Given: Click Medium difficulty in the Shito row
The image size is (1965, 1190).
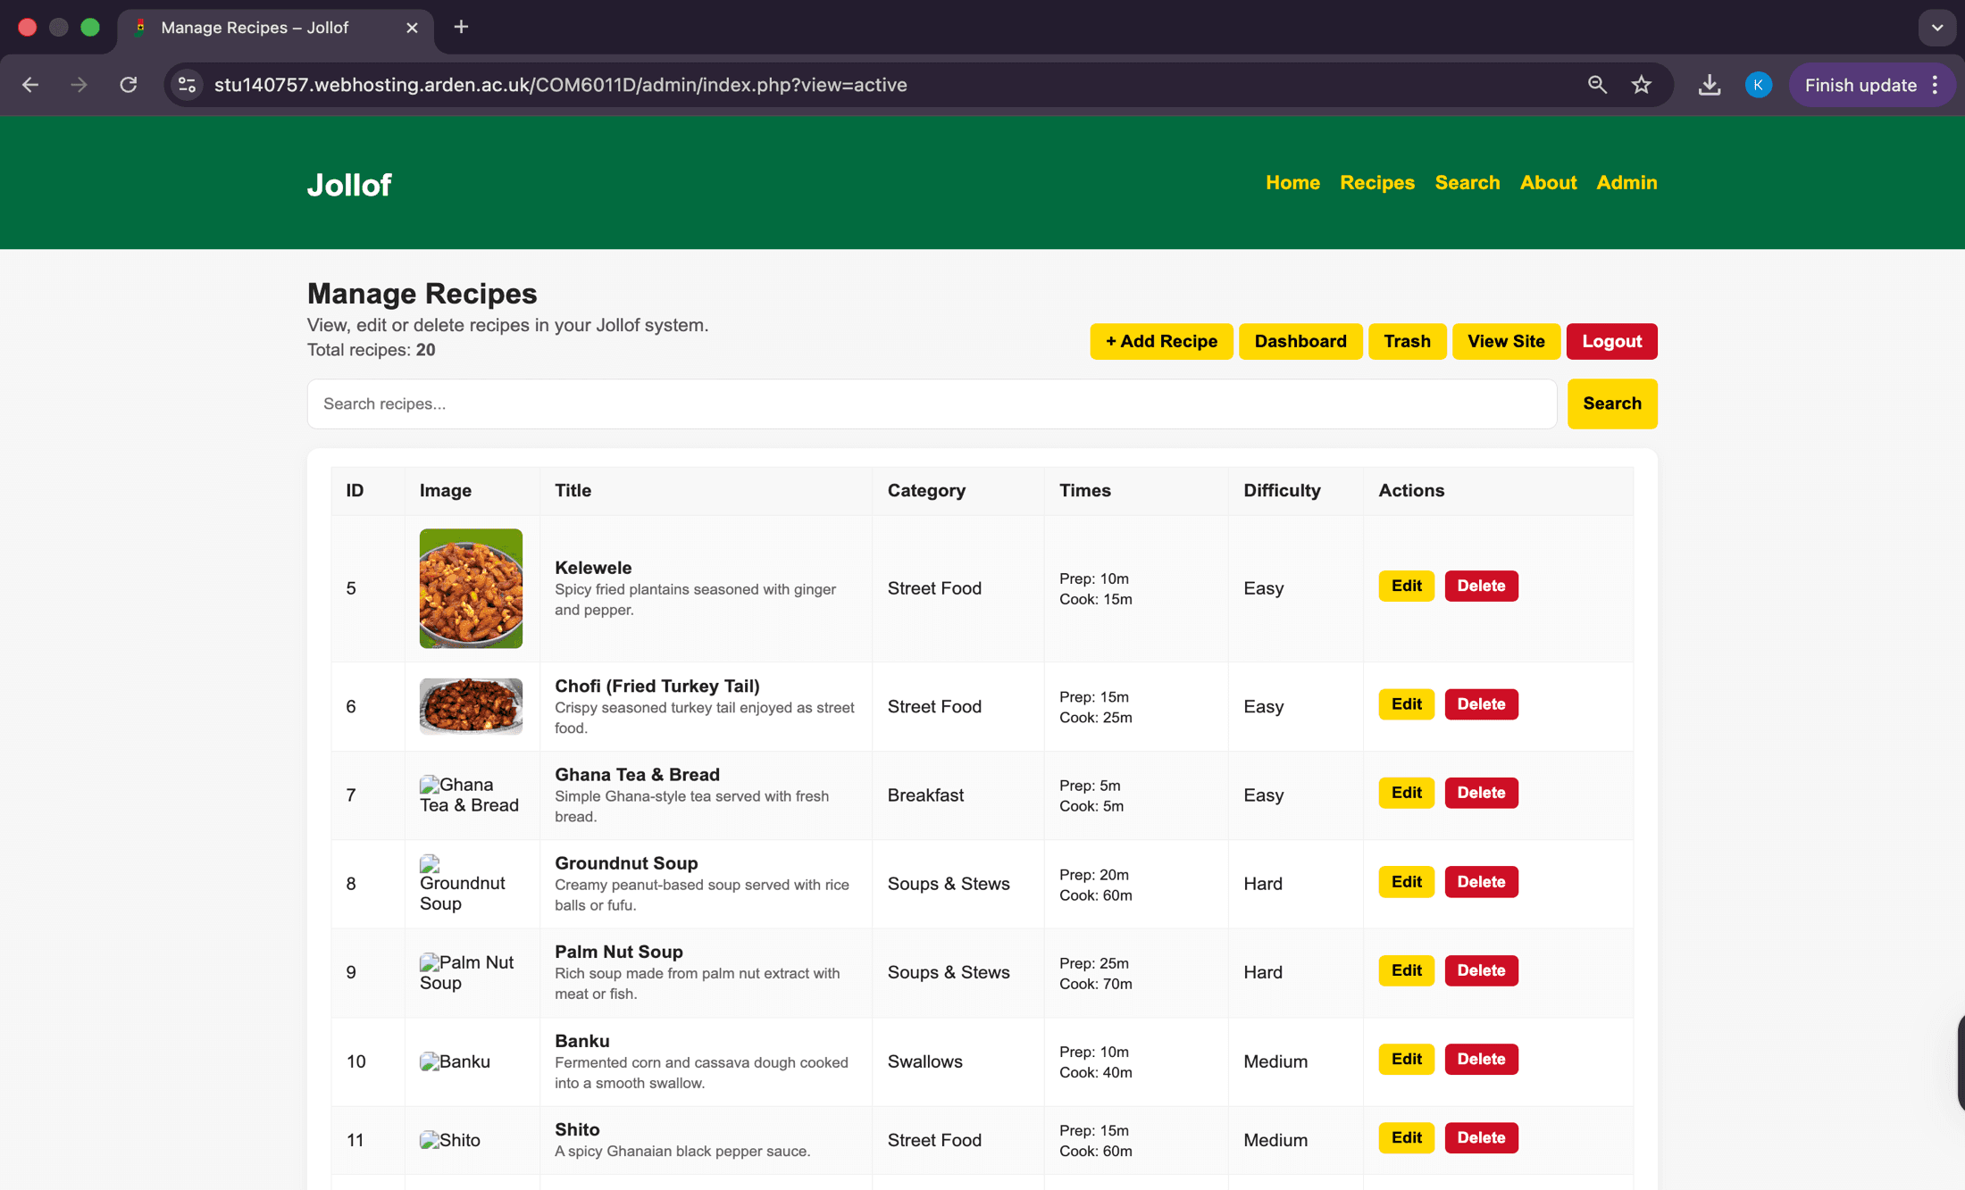Looking at the screenshot, I should (x=1275, y=1140).
